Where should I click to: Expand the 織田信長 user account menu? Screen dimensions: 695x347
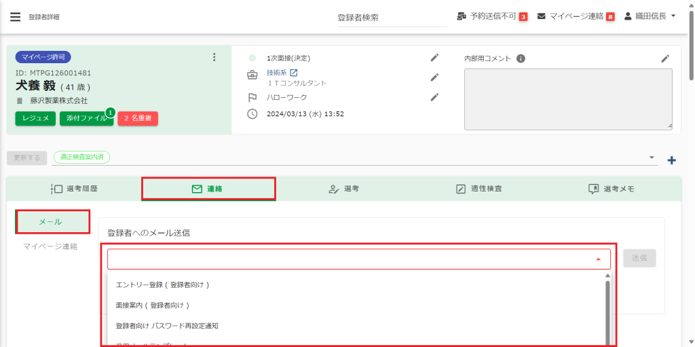pos(650,16)
